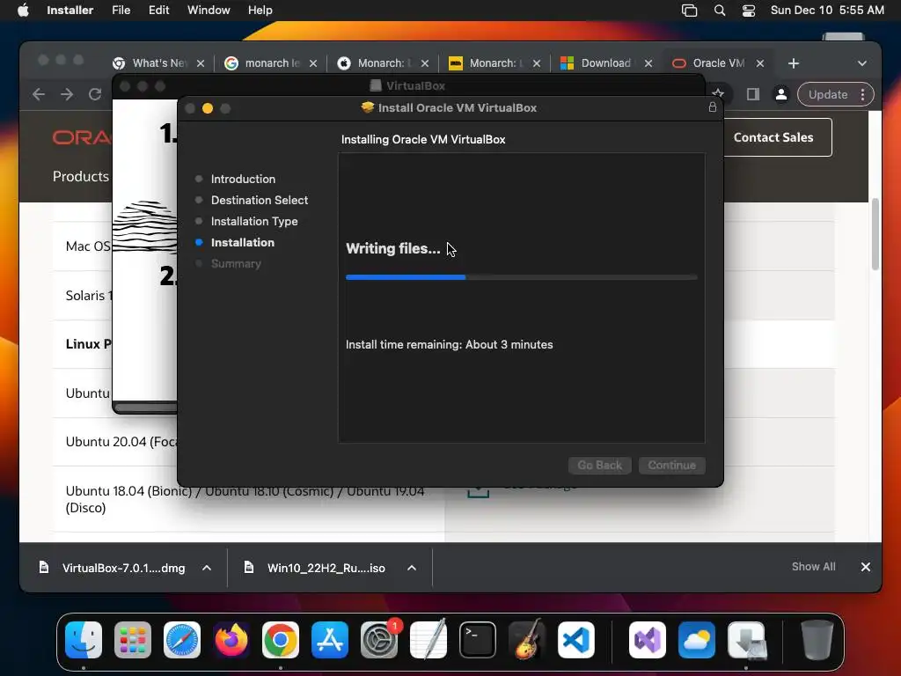Toggle Chrome's side panel icon
The height and width of the screenshot is (676, 901).
click(753, 94)
